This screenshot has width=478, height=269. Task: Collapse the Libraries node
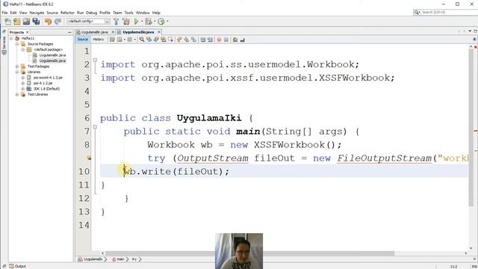tap(17, 72)
